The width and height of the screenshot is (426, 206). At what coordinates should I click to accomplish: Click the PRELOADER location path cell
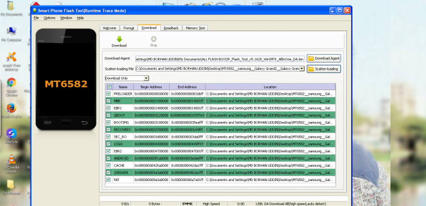pyautogui.click(x=270, y=94)
